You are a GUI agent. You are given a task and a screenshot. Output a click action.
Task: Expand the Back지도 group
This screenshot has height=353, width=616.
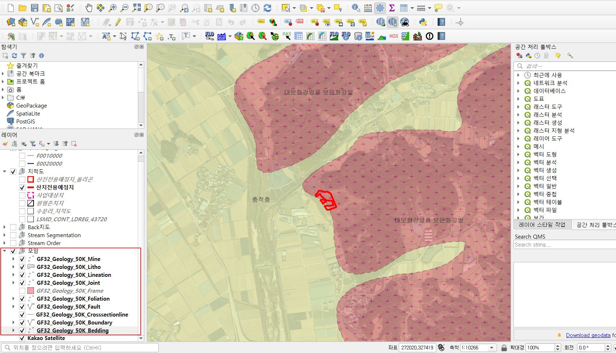[x=5, y=227]
